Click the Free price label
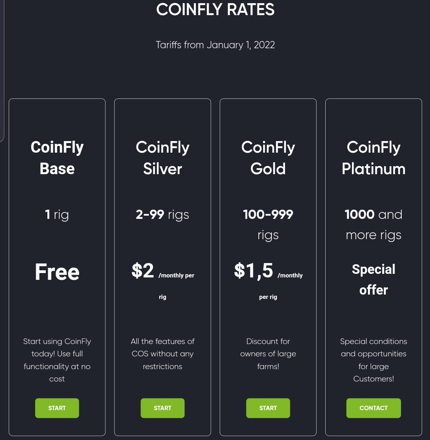This screenshot has width=430, height=440. (x=57, y=272)
